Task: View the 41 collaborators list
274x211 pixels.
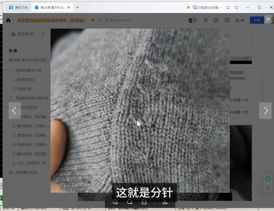Action: coord(240,20)
